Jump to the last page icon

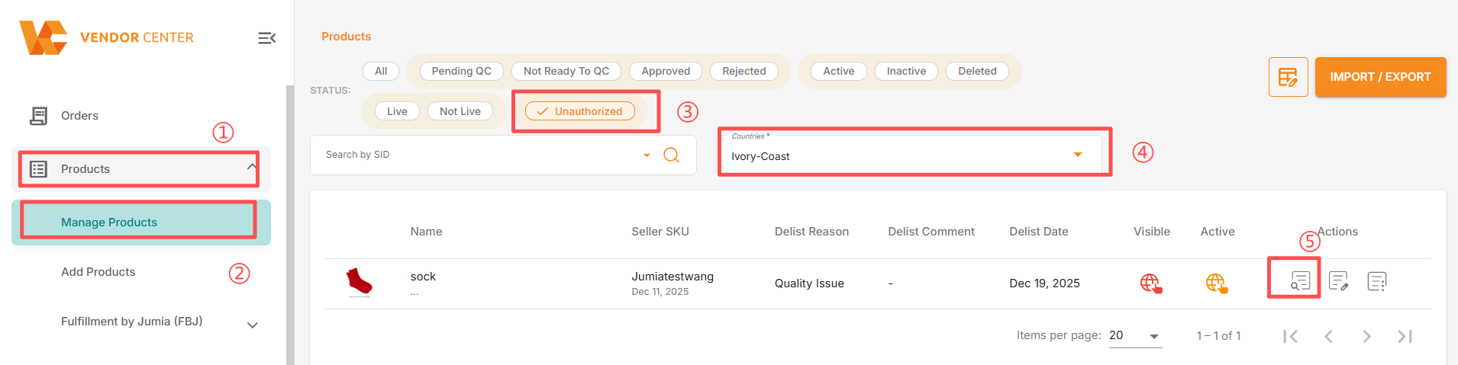[x=1405, y=336]
